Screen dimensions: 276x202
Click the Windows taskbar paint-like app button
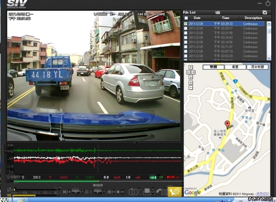(x=20, y=200)
